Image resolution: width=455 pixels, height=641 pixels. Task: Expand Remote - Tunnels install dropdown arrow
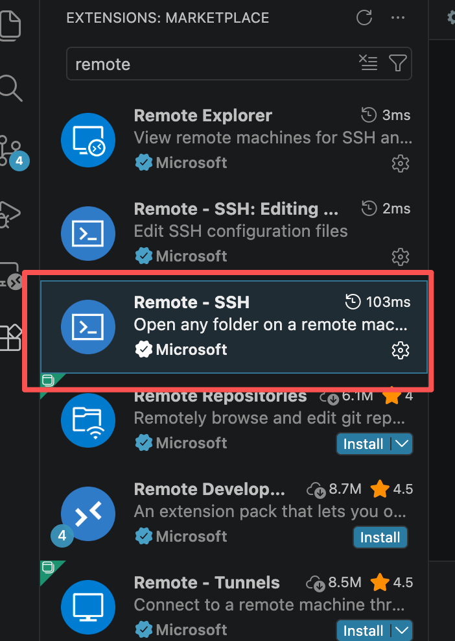402,631
